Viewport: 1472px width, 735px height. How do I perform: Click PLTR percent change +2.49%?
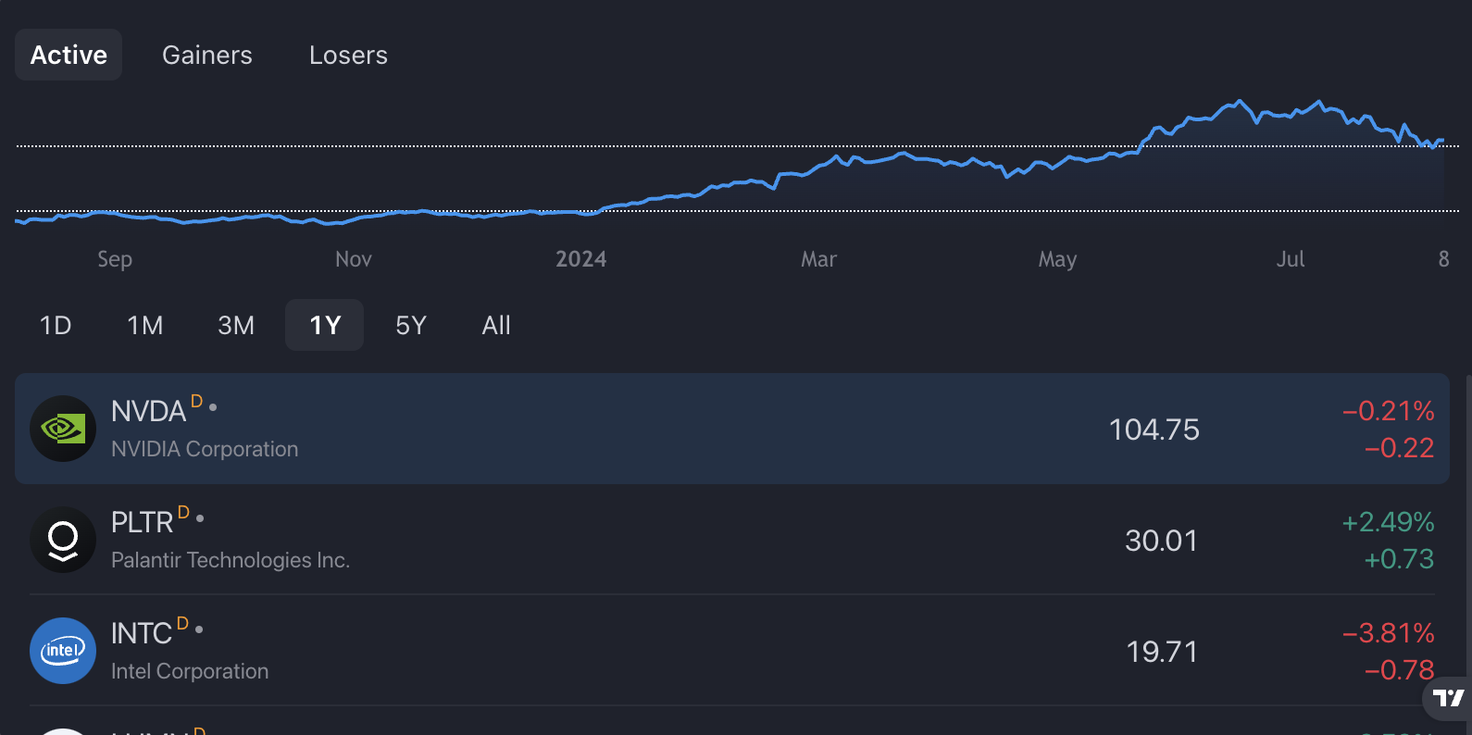tap(1389, 522)
